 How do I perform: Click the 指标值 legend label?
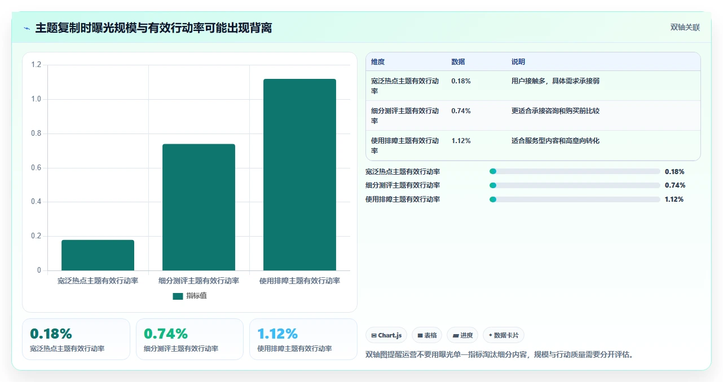point(196,296)
